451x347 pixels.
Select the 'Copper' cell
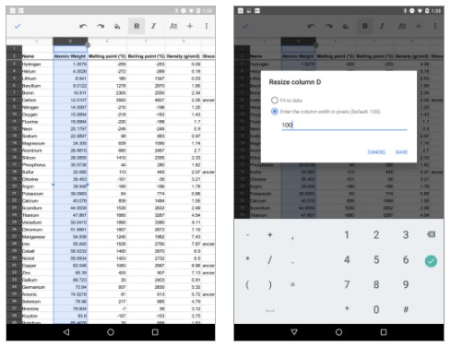click(x=37, y=266)
